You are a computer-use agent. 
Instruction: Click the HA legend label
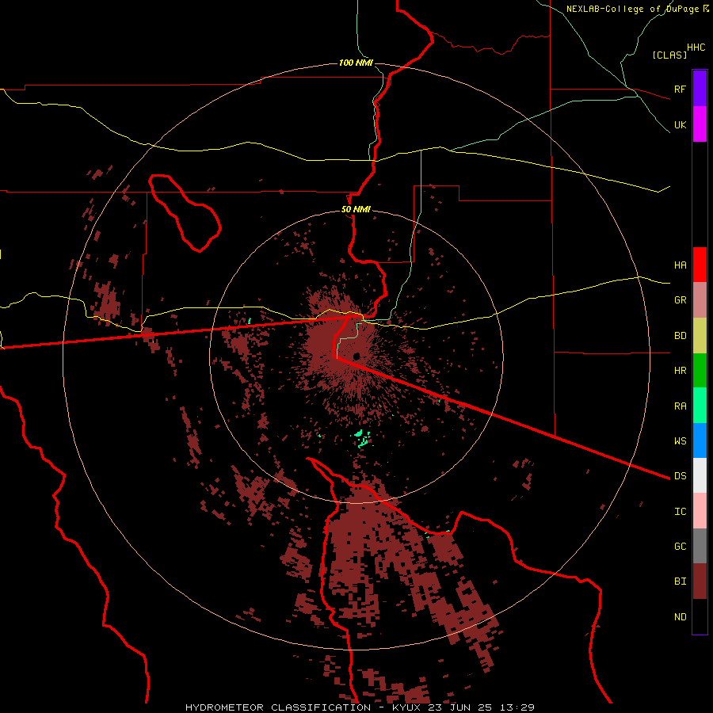[680, 265]
